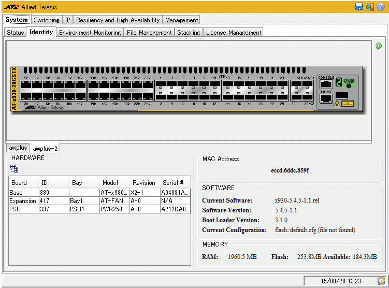This screenshot has width=389, height=288.
Task: Click the MGMT port on the switch
Action: 326,98
